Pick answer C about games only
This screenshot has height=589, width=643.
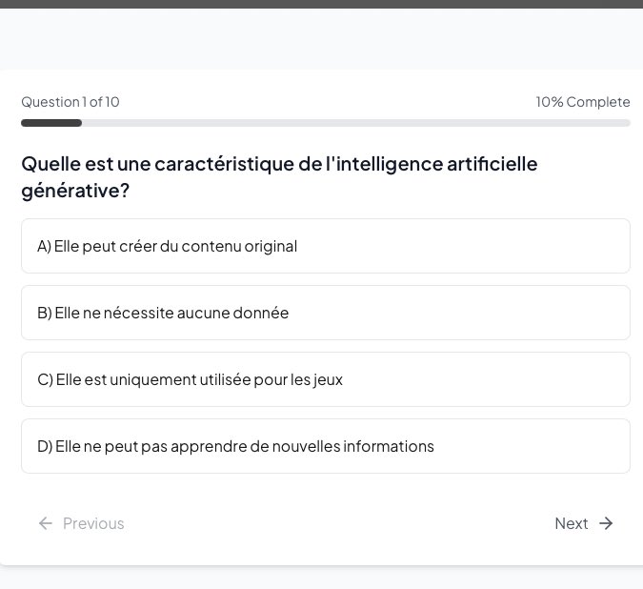325,379
